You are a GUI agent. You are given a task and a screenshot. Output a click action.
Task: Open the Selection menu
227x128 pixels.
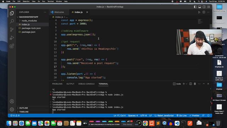[x=26, y=1]
